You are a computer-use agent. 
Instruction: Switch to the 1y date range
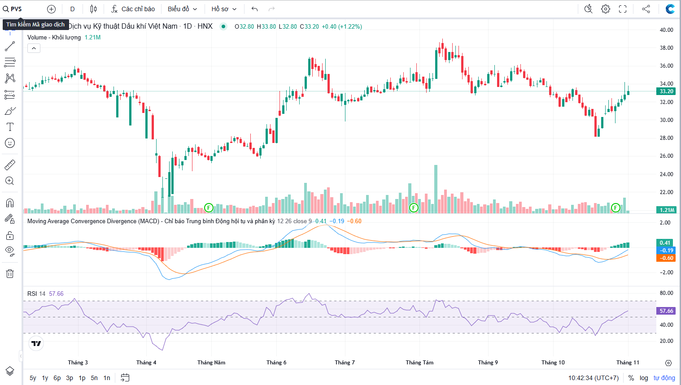click(45, 378)
